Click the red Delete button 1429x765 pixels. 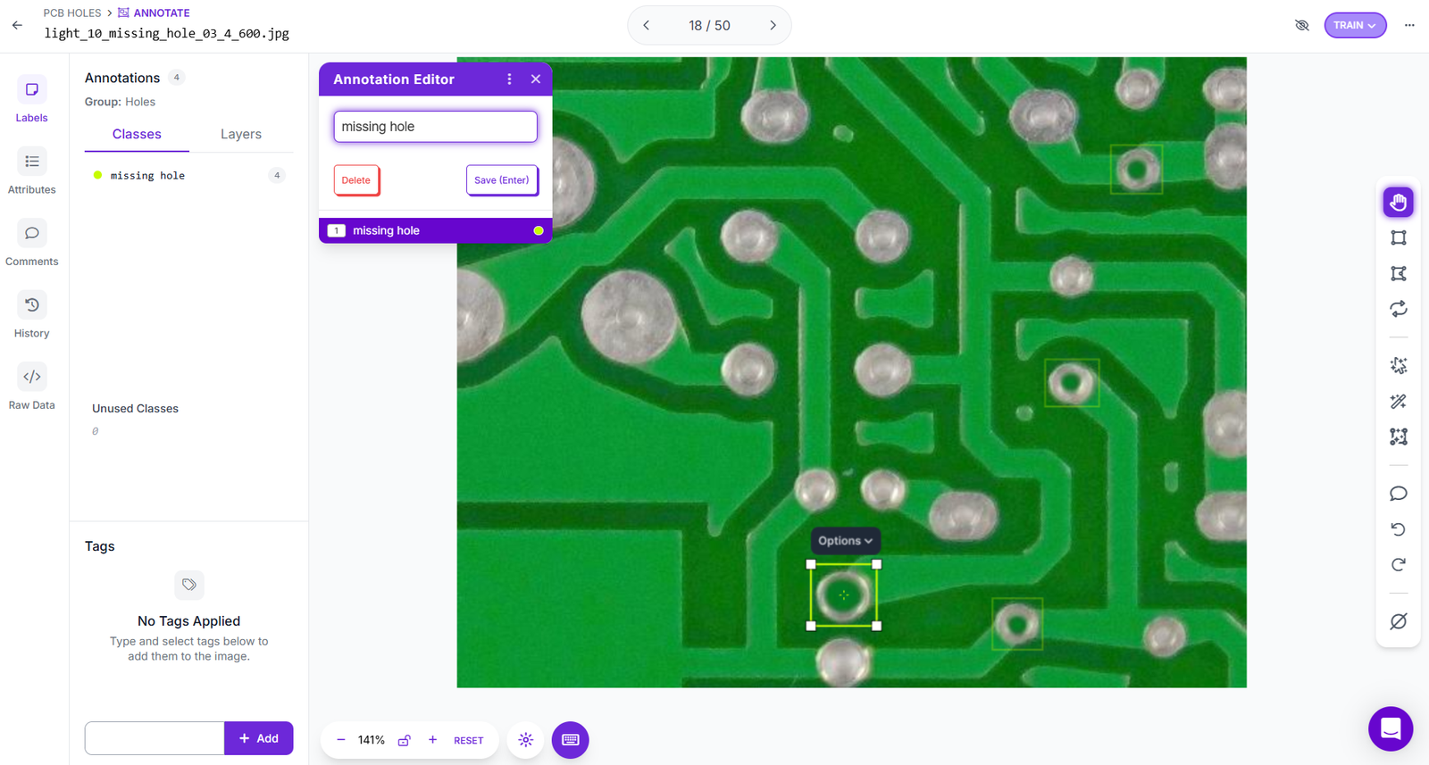click(x=355, y=180)
